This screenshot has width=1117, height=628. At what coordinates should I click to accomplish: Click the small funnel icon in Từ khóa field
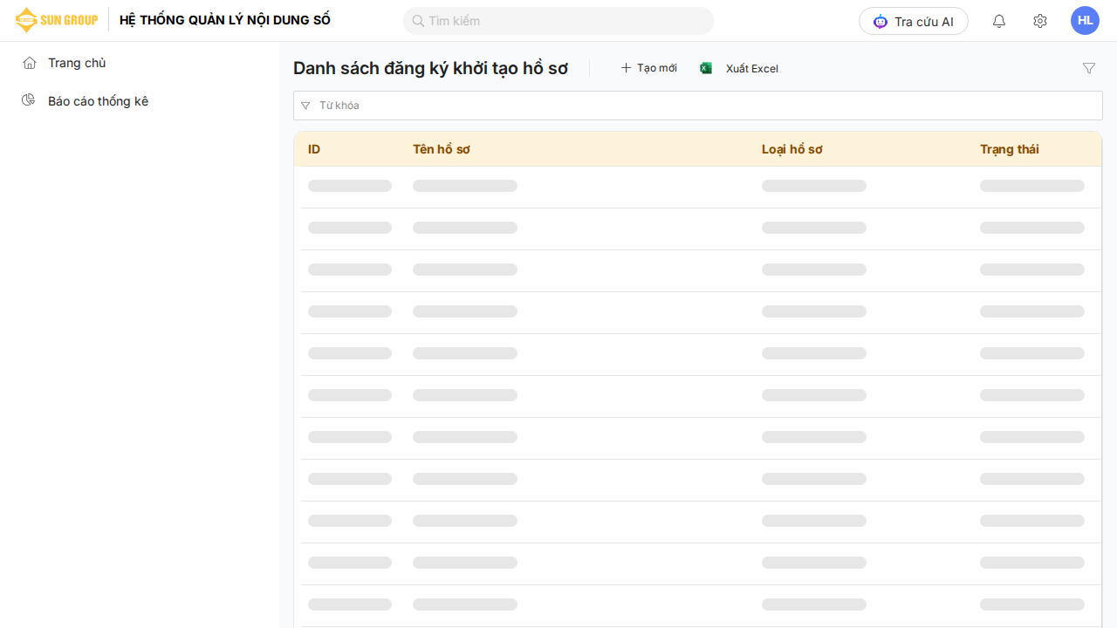(x=305, y=106)
